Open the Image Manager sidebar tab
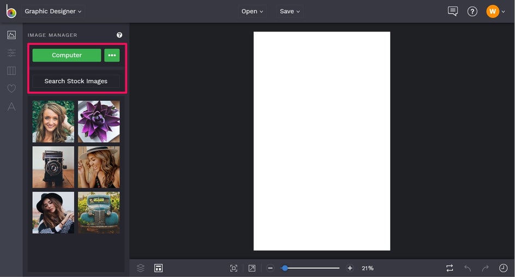This screenshot has width=515, height=277. (11, 35)
